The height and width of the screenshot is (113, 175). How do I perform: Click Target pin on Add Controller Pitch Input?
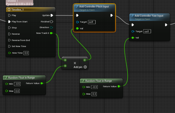point(77,22)
